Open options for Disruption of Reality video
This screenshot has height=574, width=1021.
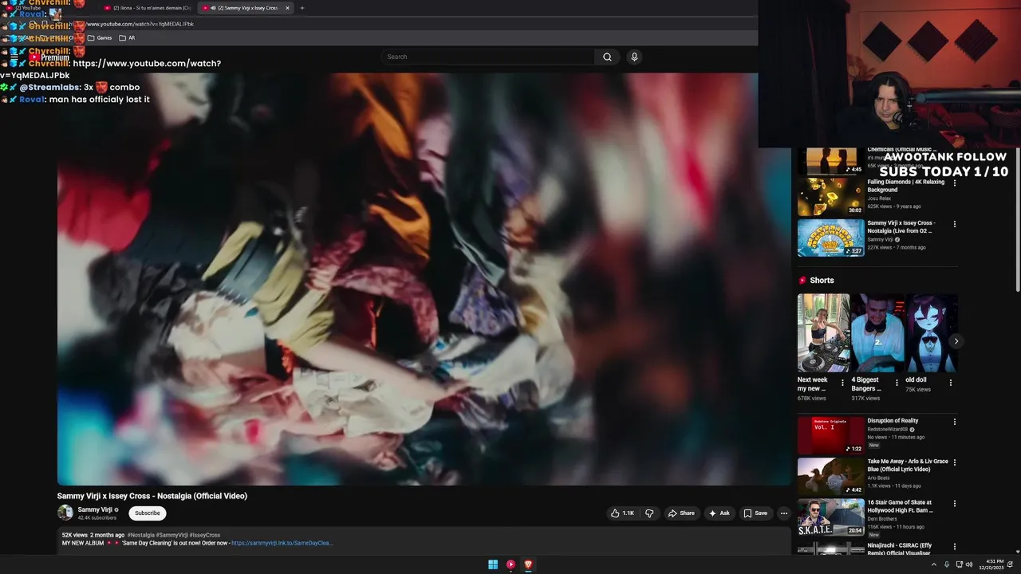pyautogui.click(x=955, y=422)
